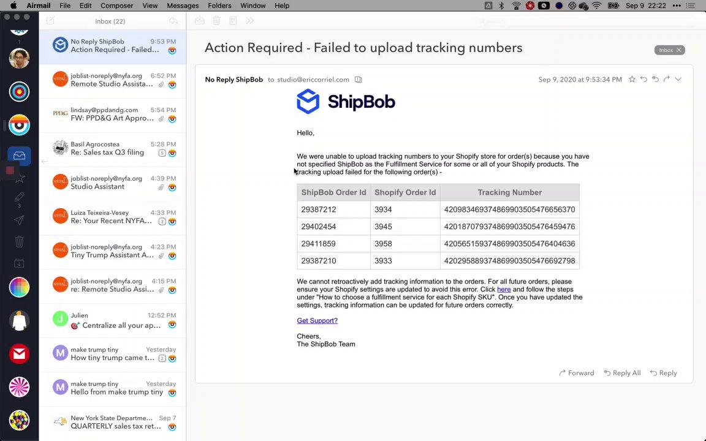Open more actions double-chevron in toolbar
This screenshot has height=441, width=706.
pos(250,21)
